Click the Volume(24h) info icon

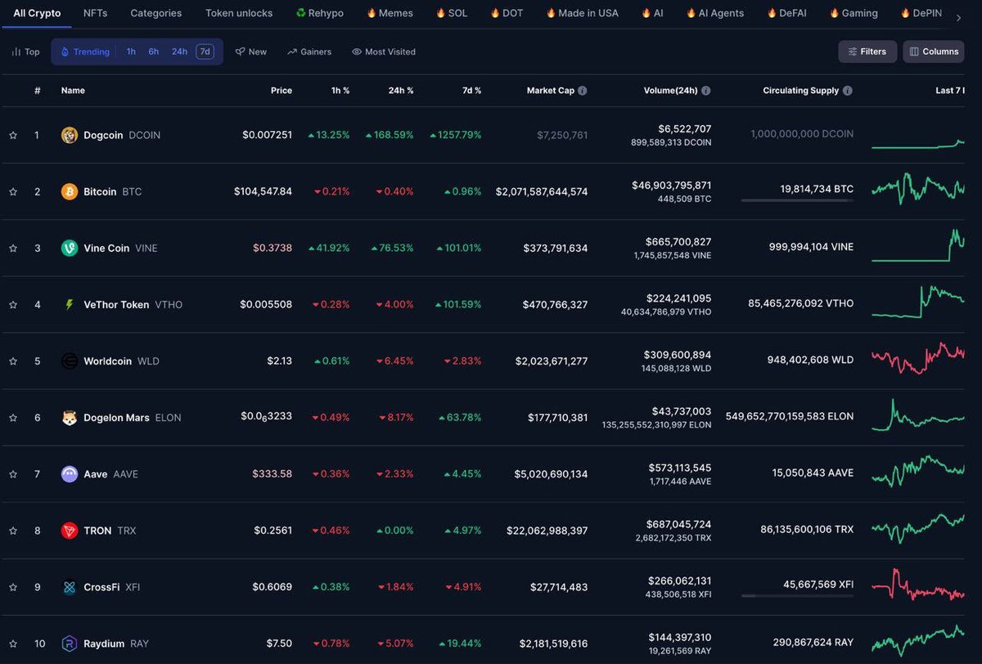coord(706,91)
